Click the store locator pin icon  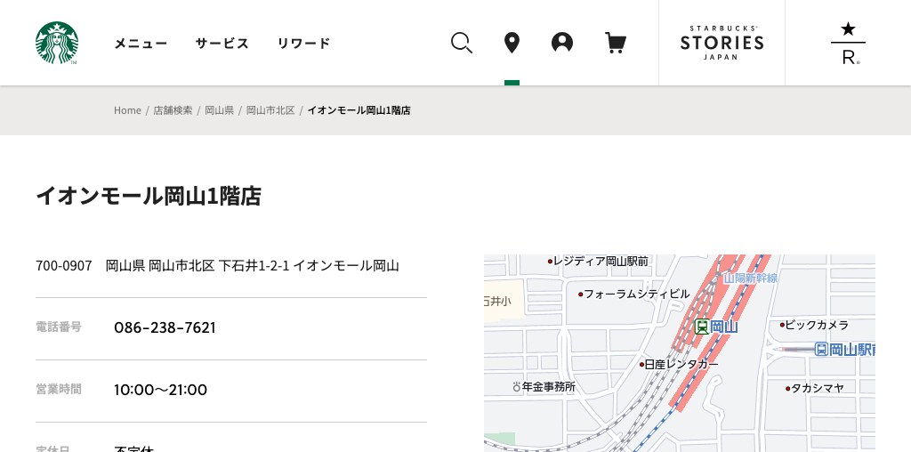click(x=512, y=43)
